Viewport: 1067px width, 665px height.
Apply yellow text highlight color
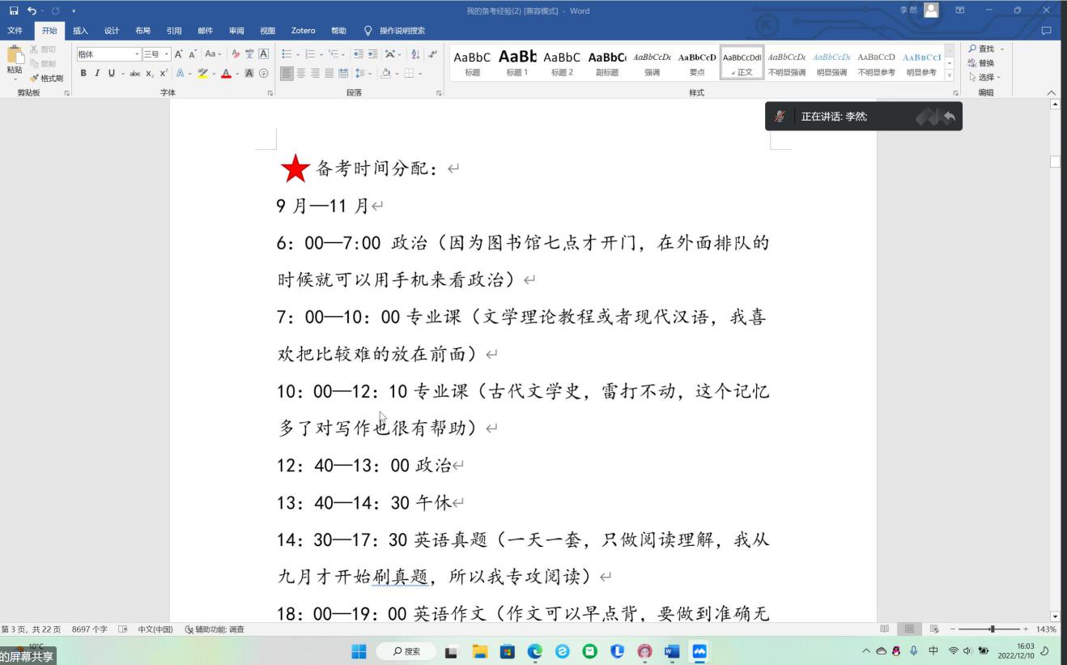(x=201, y=74)
